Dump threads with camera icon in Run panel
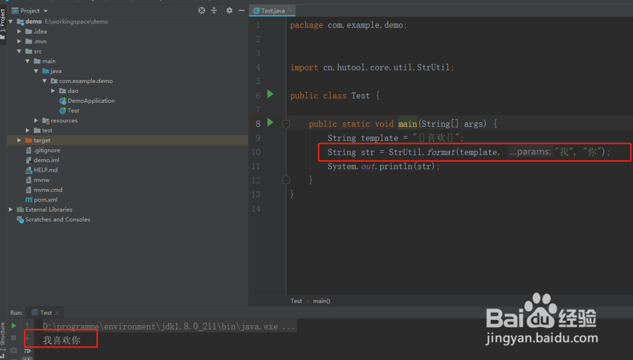The height and width of the screenshot is (360, 633). click(x=14, y=350)
